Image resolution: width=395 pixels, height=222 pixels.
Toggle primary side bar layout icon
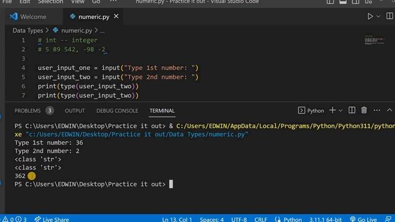click(x=330, y=2)
